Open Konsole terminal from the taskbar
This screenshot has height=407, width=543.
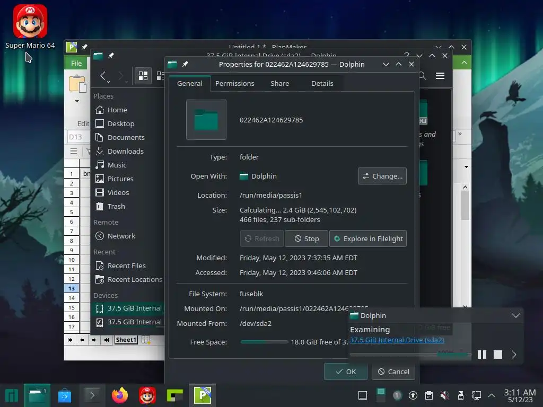coord(92,395)
